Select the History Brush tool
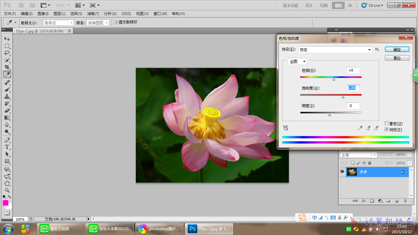Viewport: 418px width, 235px height. 7,103
